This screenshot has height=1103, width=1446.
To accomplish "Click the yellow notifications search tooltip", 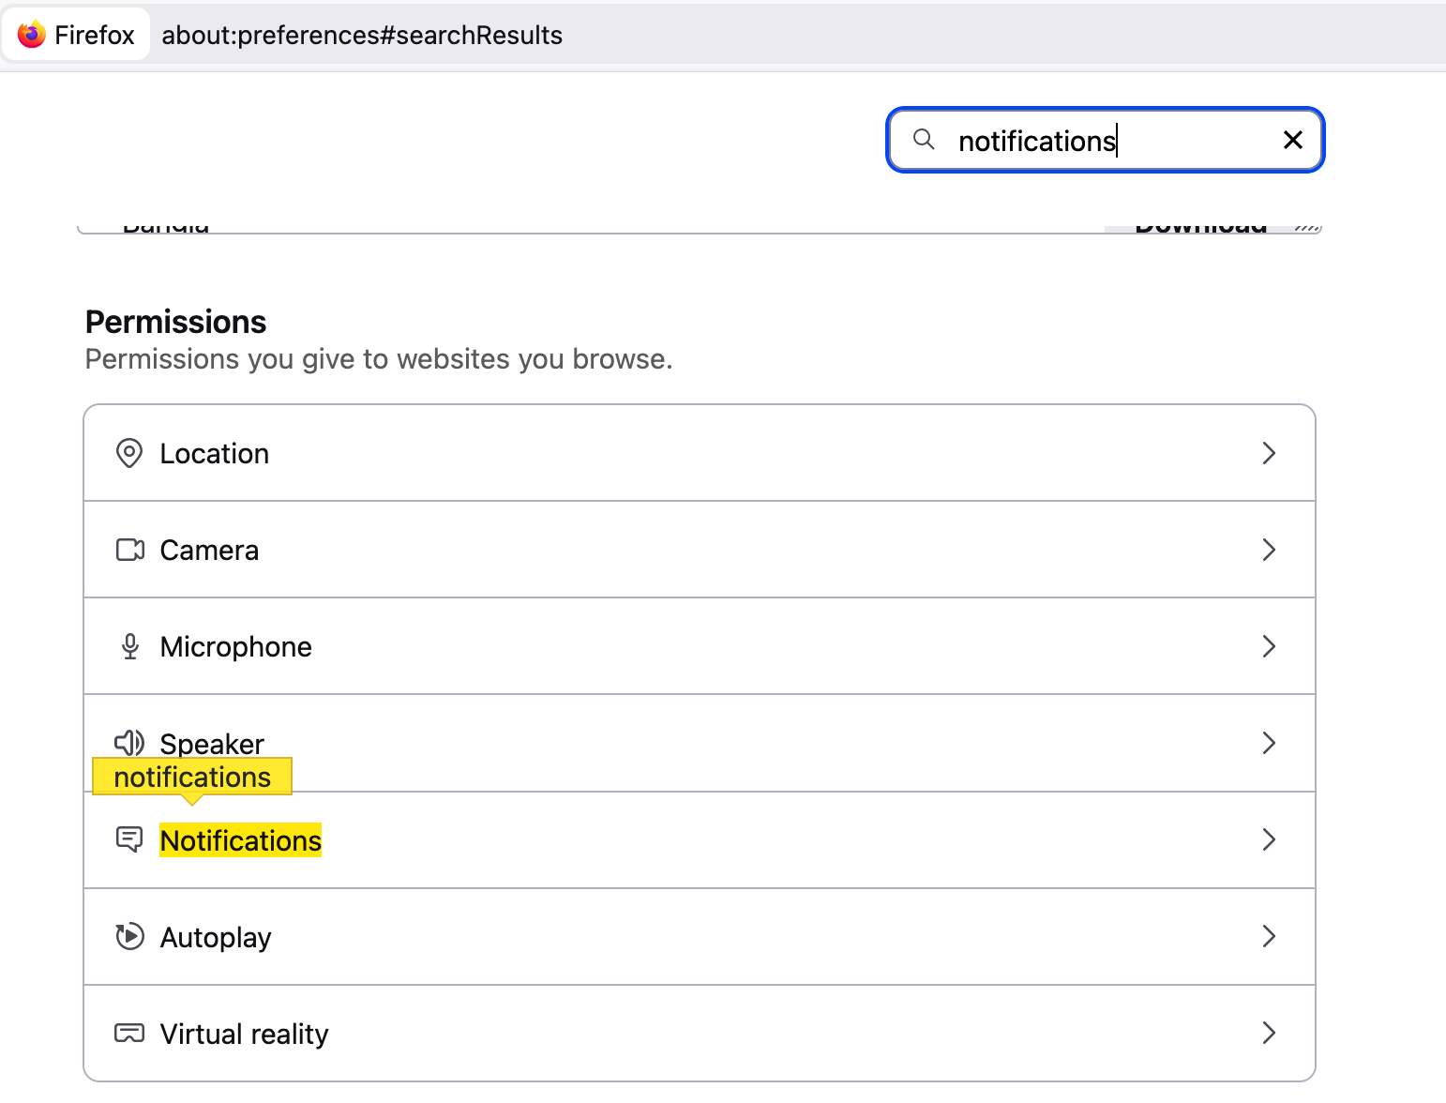I will click(x=192, y=777).
